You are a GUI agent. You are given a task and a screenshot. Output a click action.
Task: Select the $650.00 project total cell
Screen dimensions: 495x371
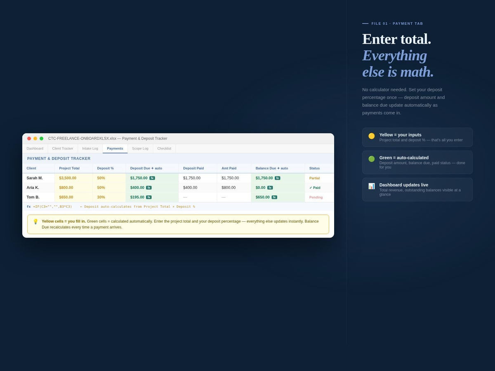[74, 197]
